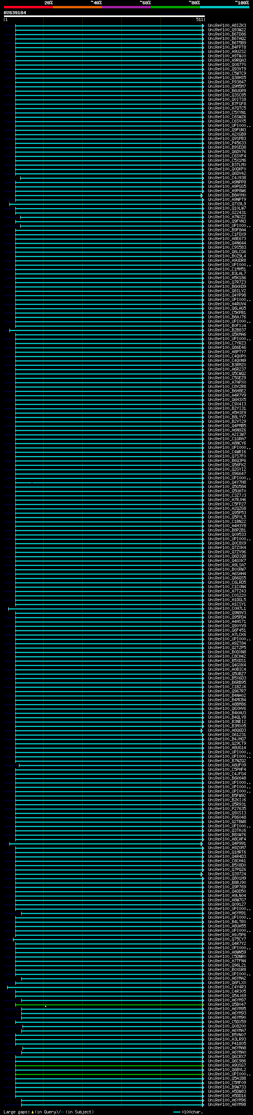Image resolution: width=253 pixels, height=1115 pixels.
Task: Select hit UniRef100_C4J938
Action: [227, 178]
